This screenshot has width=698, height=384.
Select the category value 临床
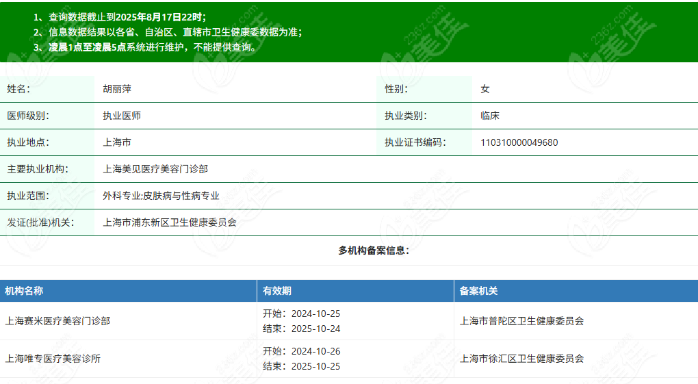click(x=490, y=116)
